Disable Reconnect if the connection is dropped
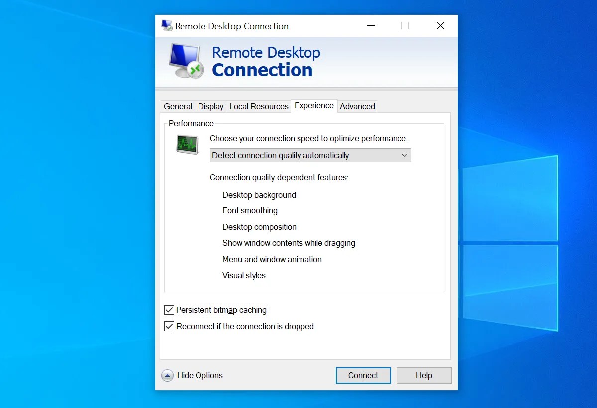Viewport: 597px width, 408px height. tap(169, 326)
